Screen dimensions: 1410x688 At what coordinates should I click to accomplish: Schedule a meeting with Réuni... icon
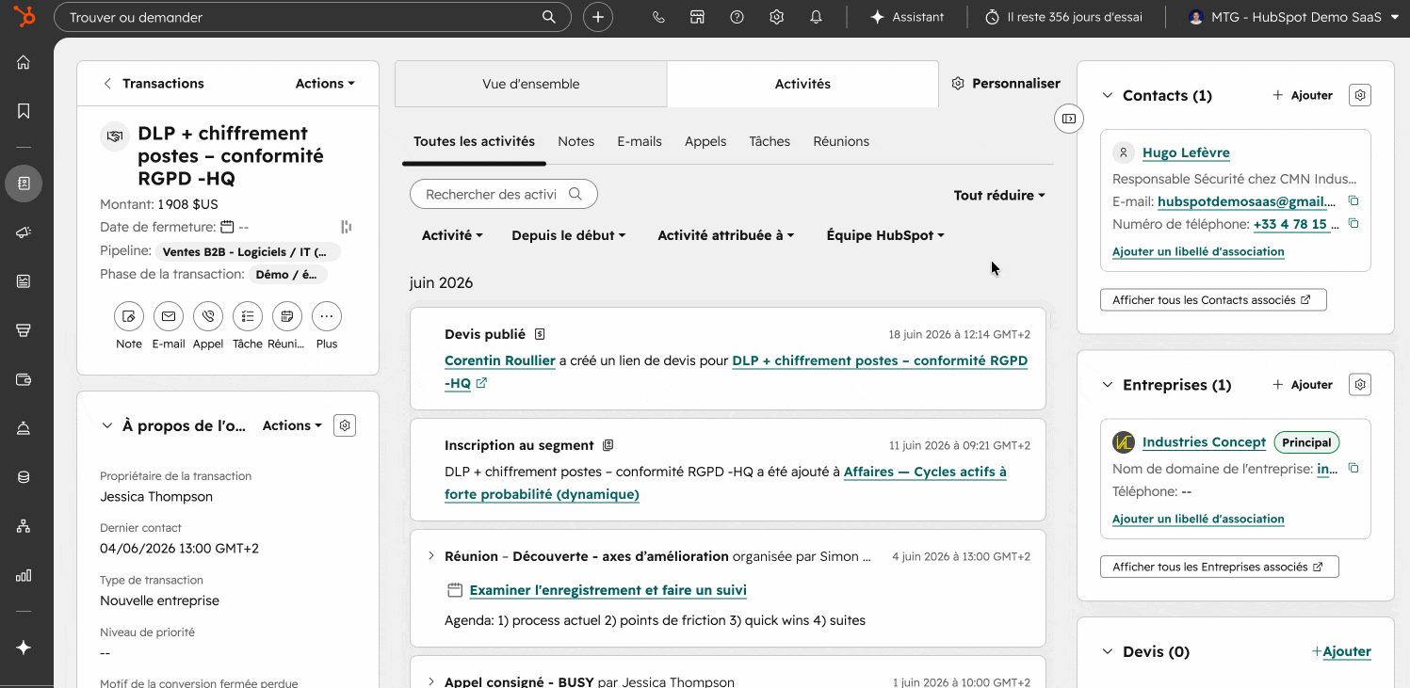click(287, 316)
